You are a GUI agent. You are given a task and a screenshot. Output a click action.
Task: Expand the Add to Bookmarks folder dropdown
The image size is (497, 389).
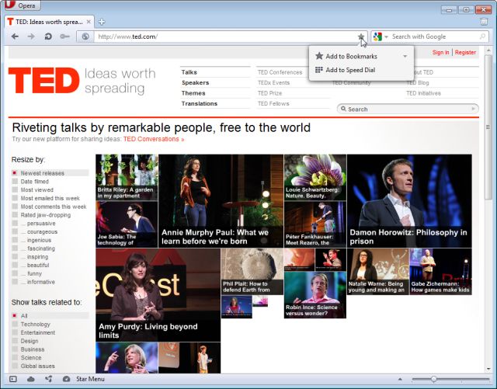tap(405, 57)
